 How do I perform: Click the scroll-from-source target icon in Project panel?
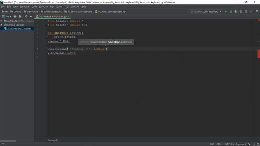[15, 17]
